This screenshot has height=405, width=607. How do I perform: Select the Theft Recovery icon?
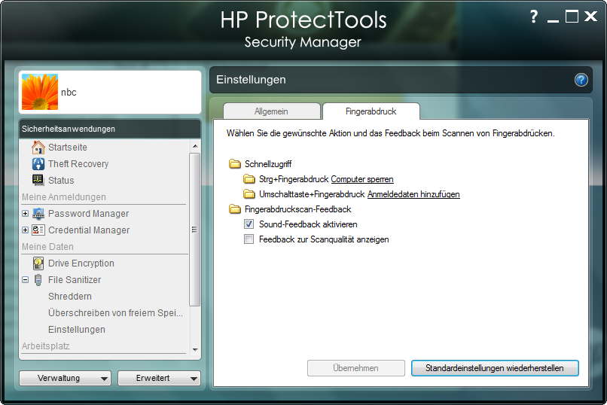(38, 164)
